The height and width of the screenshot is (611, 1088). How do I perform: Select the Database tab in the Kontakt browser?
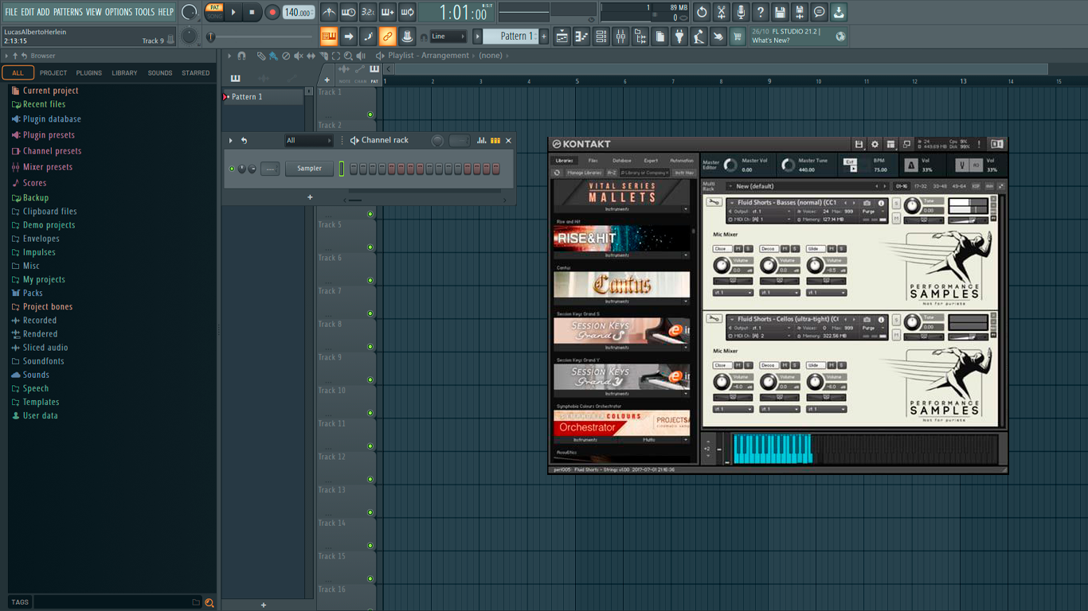pyautogui.click(x=621, y=161)
